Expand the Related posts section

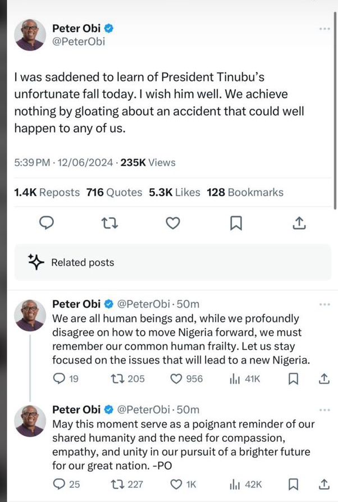[x=173, y=263]
